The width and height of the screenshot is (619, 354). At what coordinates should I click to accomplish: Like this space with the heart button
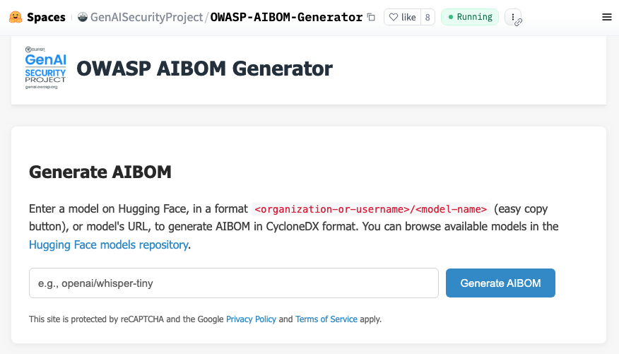402,17
